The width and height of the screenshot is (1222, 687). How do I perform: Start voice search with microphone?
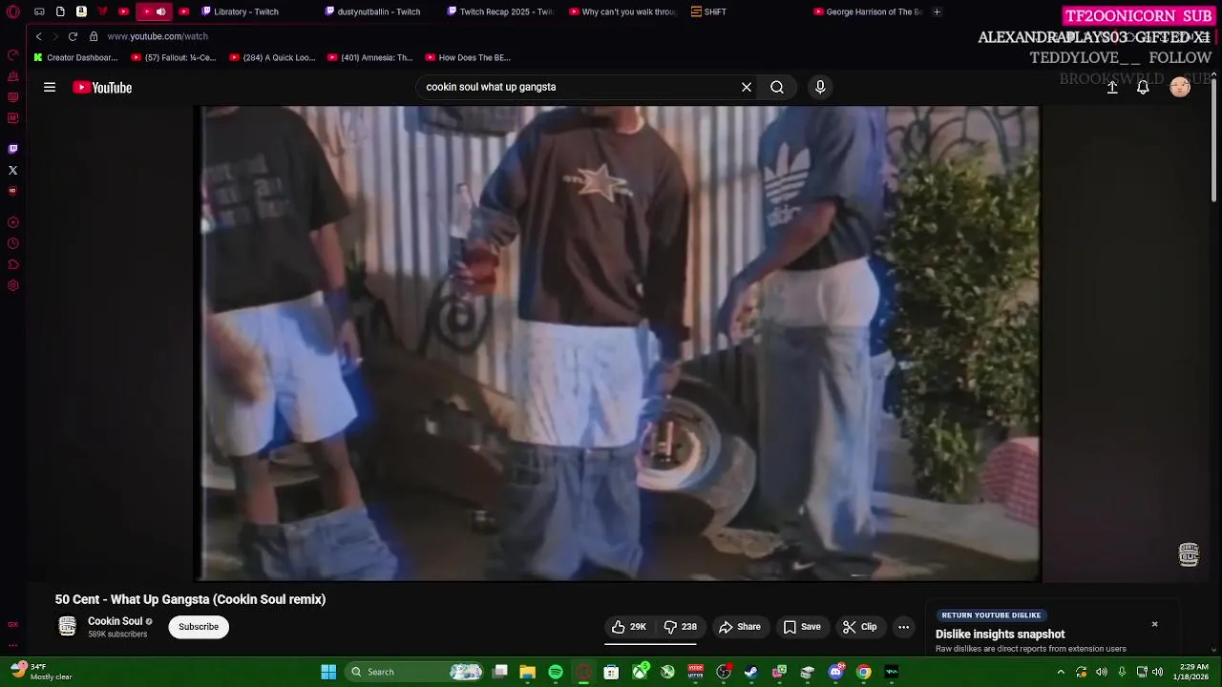click(x=820, y=87)
